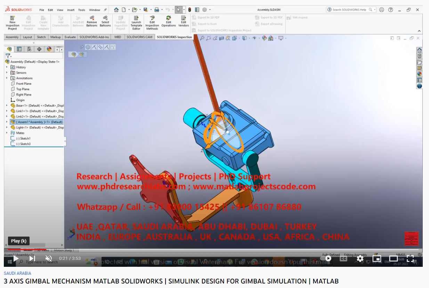Click the SOLIDWORKS Resources home icon in task pane
This screenshot has height=288, width=429.
419,50
